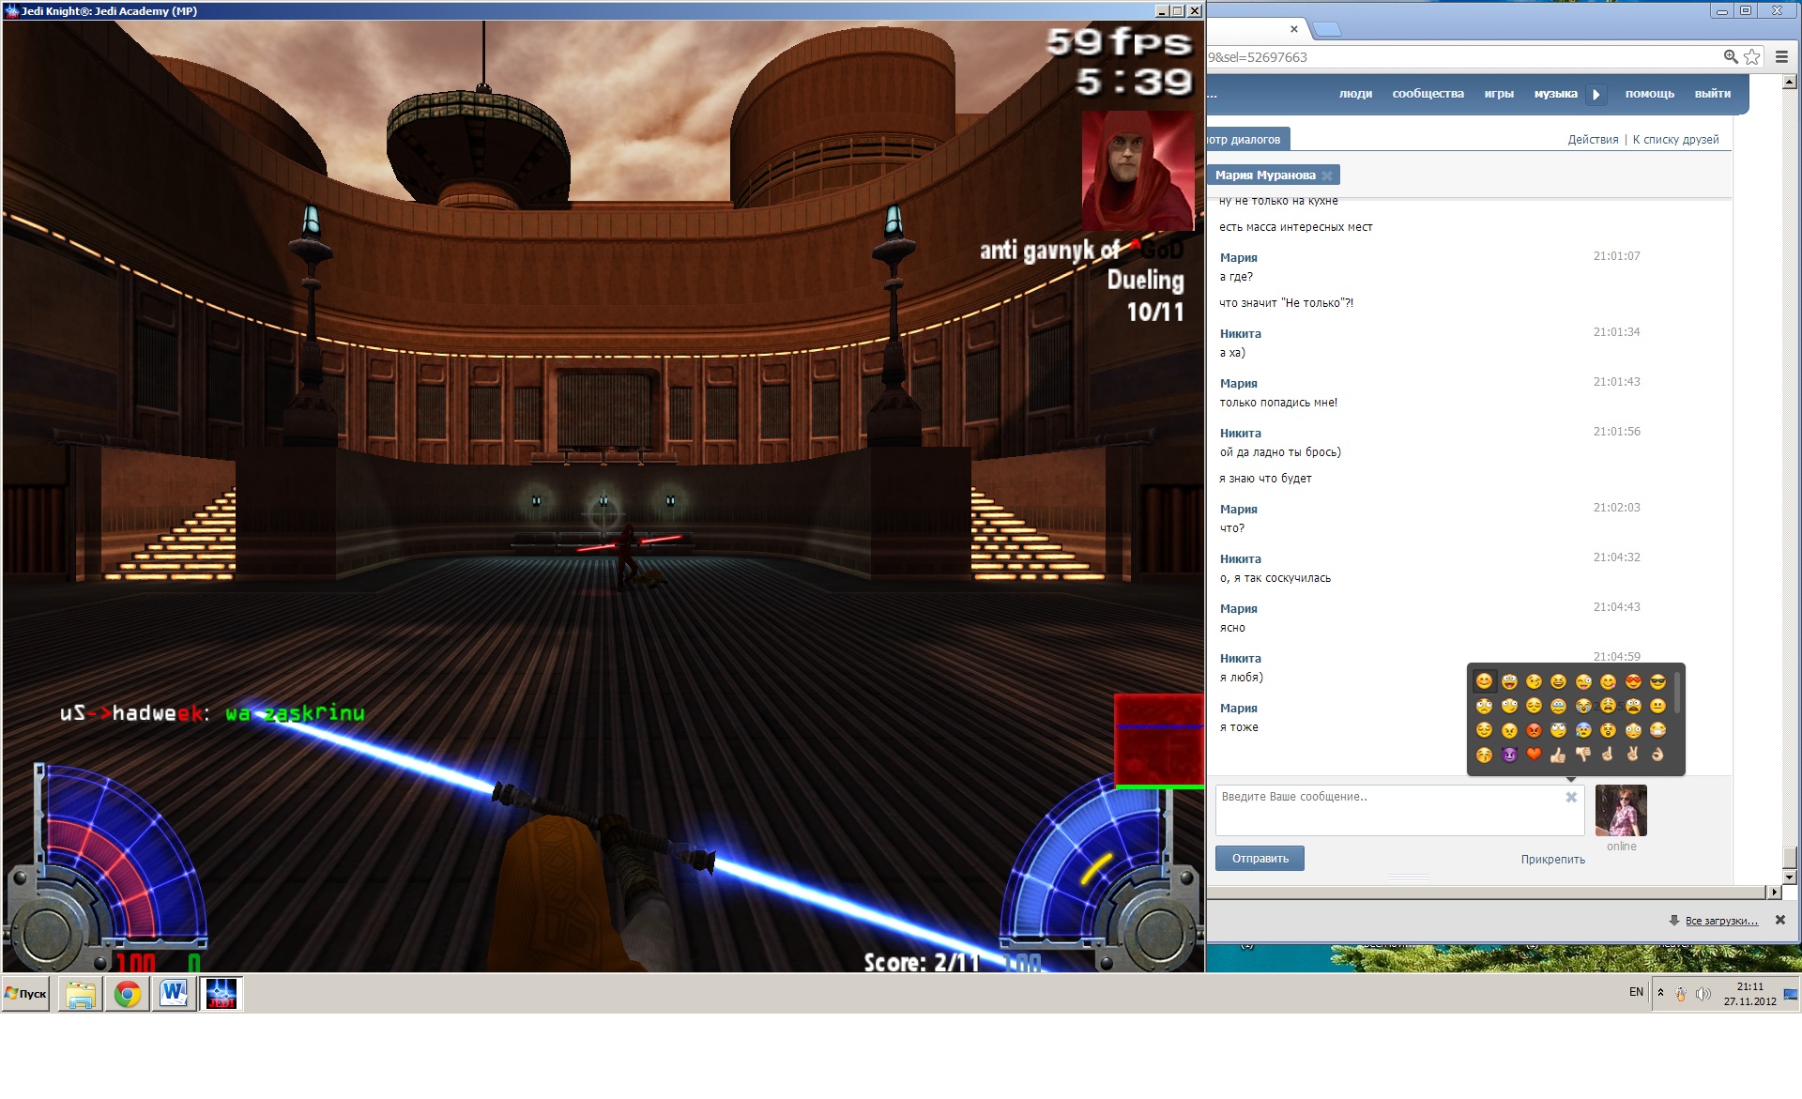Open Chrome's hamburger menu
This screenshot has height=1099, width=1802.
pyautogui.click(x=1781, y=57)
